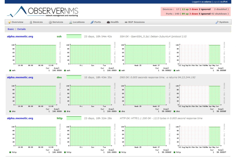Click the Devices server icon
Viewport: 236px width, 157px height.
click(31, 22)
